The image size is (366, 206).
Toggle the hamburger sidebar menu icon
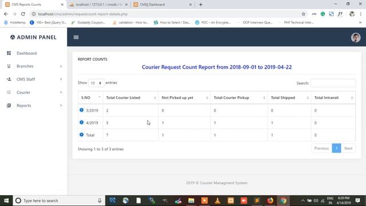point(76,37)
